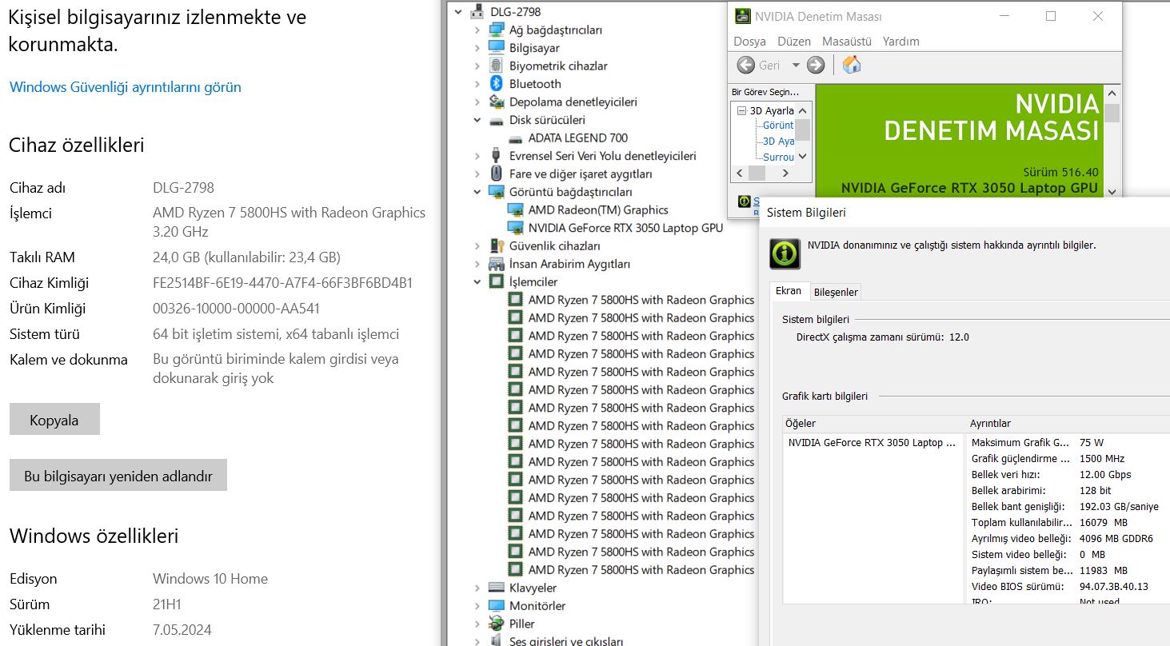Click the 24,0 GB (kullanılabilir: 23,4 GB) text
This screenshot has width=1170, height=646.
coord(246,257)
